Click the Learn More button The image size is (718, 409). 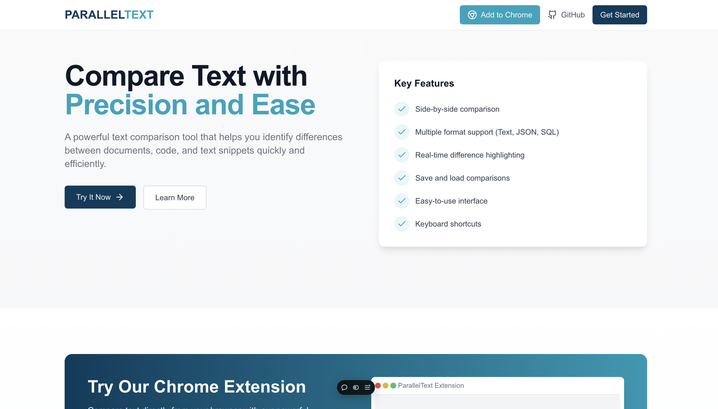[x=175, y=197]
